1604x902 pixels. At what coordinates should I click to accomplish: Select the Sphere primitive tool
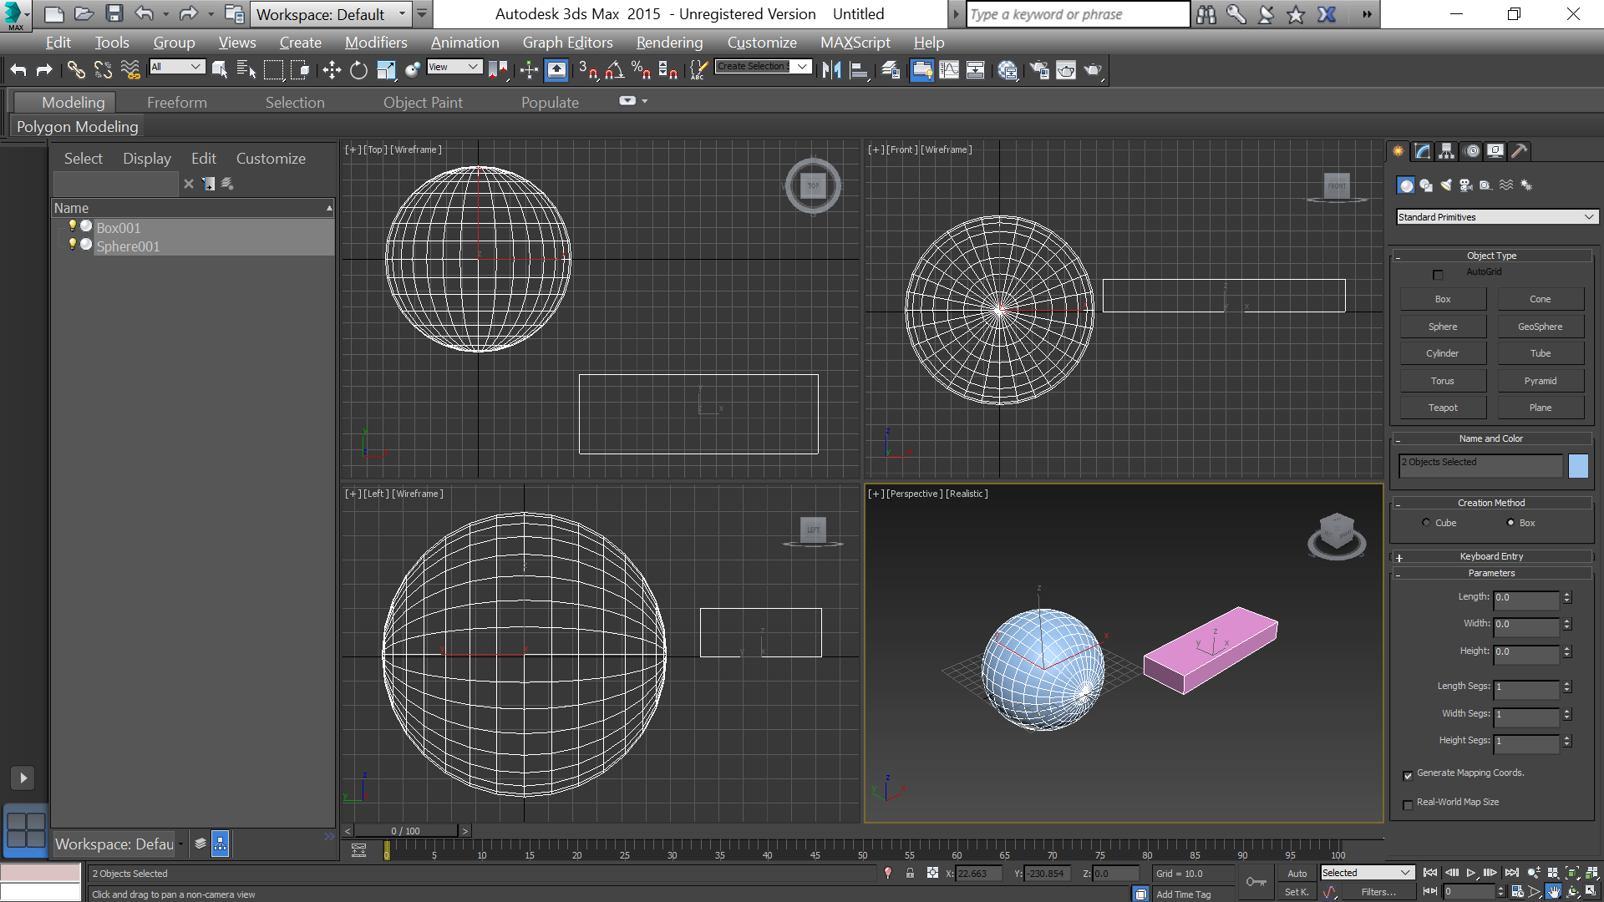1443,326
